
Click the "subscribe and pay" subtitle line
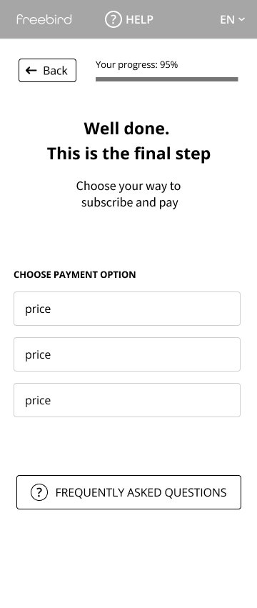pyautogui.click(x=130, y=202)
